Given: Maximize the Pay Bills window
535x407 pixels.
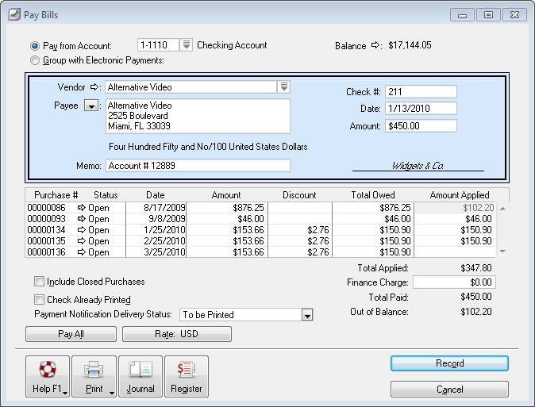Looking at the screenshot, I should click(489, 15).
